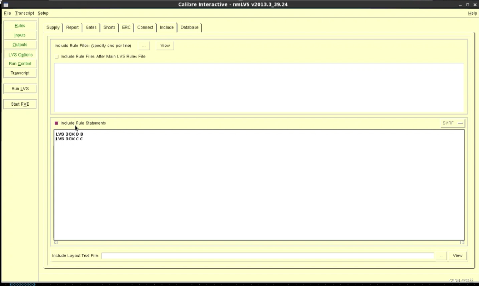Toggle the Include Rule Statements checkbox
Viewport: 479px width, 286px height.
tap(56, 123)
